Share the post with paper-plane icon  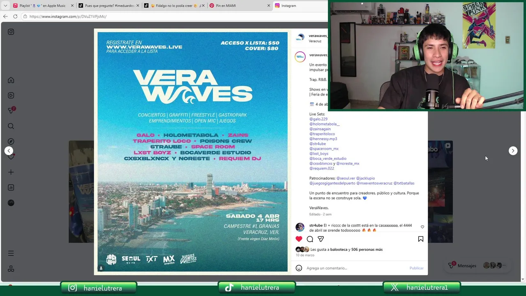321,239
